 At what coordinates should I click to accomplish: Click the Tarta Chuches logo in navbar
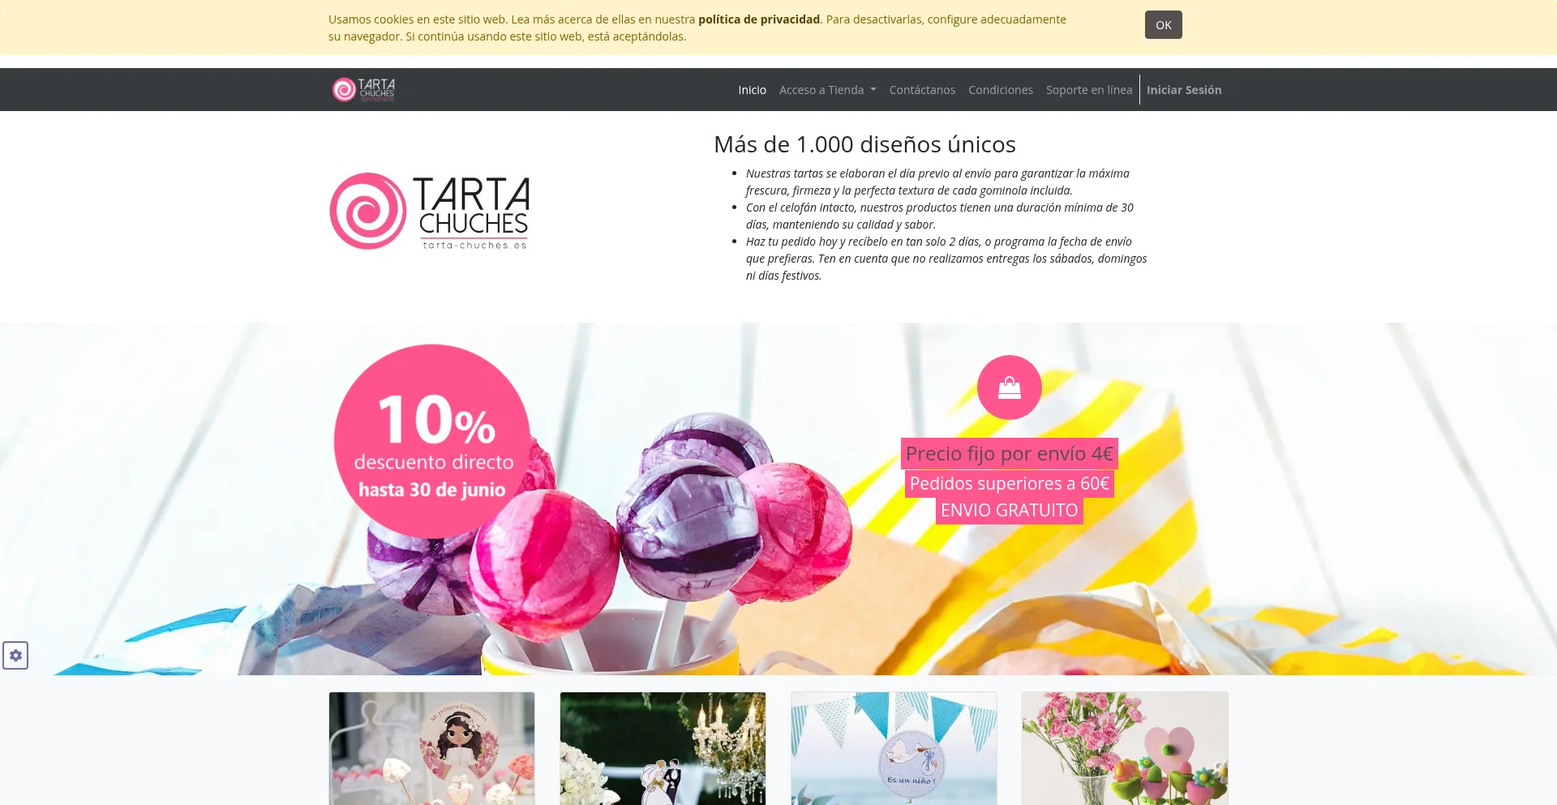click(x=363, y=89)
